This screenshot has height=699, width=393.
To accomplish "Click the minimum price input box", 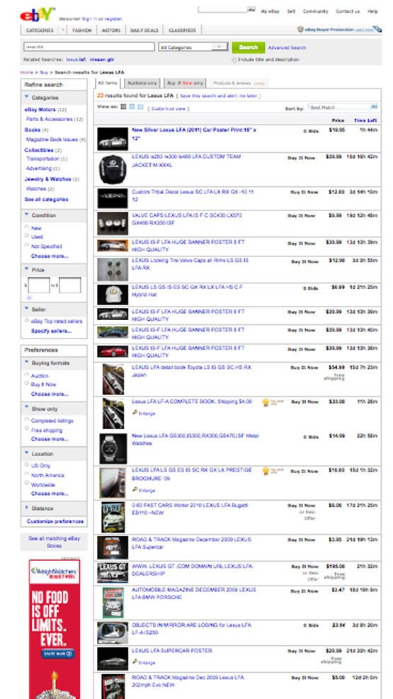I will click(x=39, y=285).
